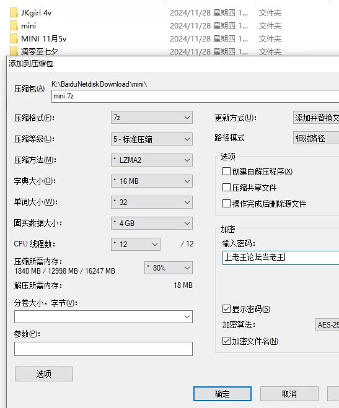
Task: Click the JKgirl 4v folder icon
Action: coord(14,12)
